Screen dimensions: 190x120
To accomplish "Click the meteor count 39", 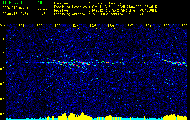I will [44, 14].
